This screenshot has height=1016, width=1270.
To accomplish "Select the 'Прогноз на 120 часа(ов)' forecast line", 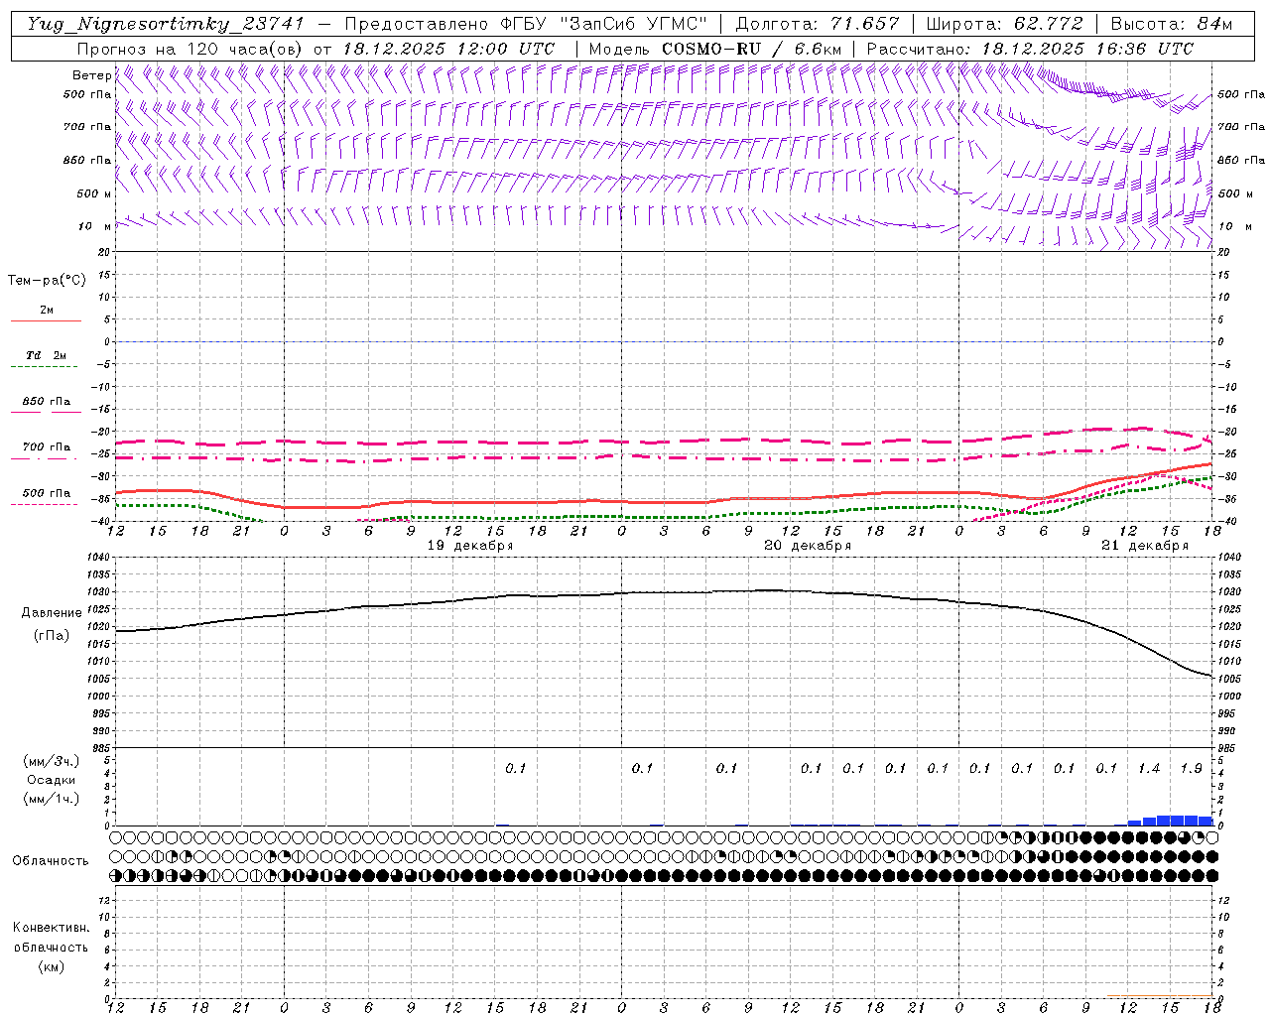I will click(316, 49).
